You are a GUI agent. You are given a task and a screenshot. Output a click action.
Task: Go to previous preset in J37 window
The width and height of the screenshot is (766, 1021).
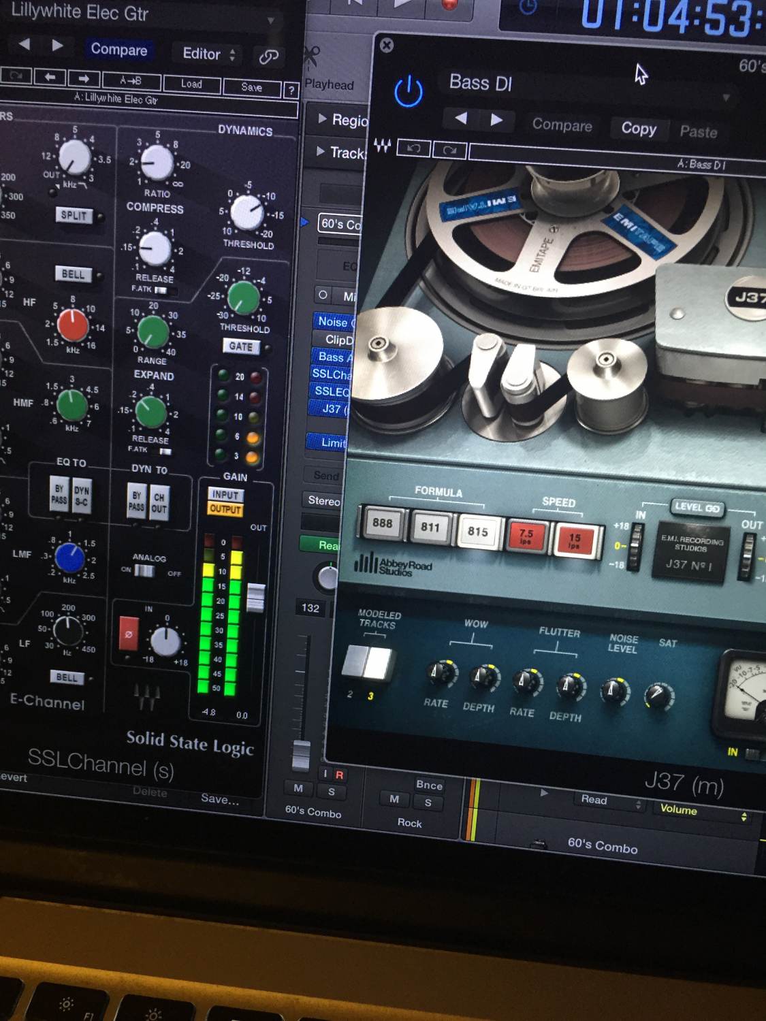coord(461,118)
